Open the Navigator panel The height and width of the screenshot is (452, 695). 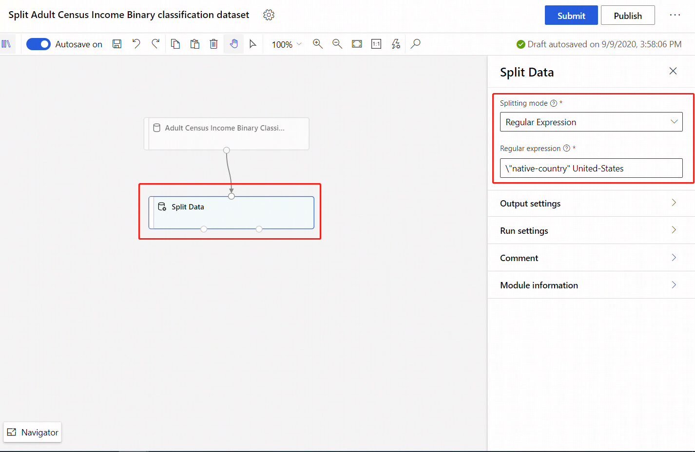pos(33,433)
